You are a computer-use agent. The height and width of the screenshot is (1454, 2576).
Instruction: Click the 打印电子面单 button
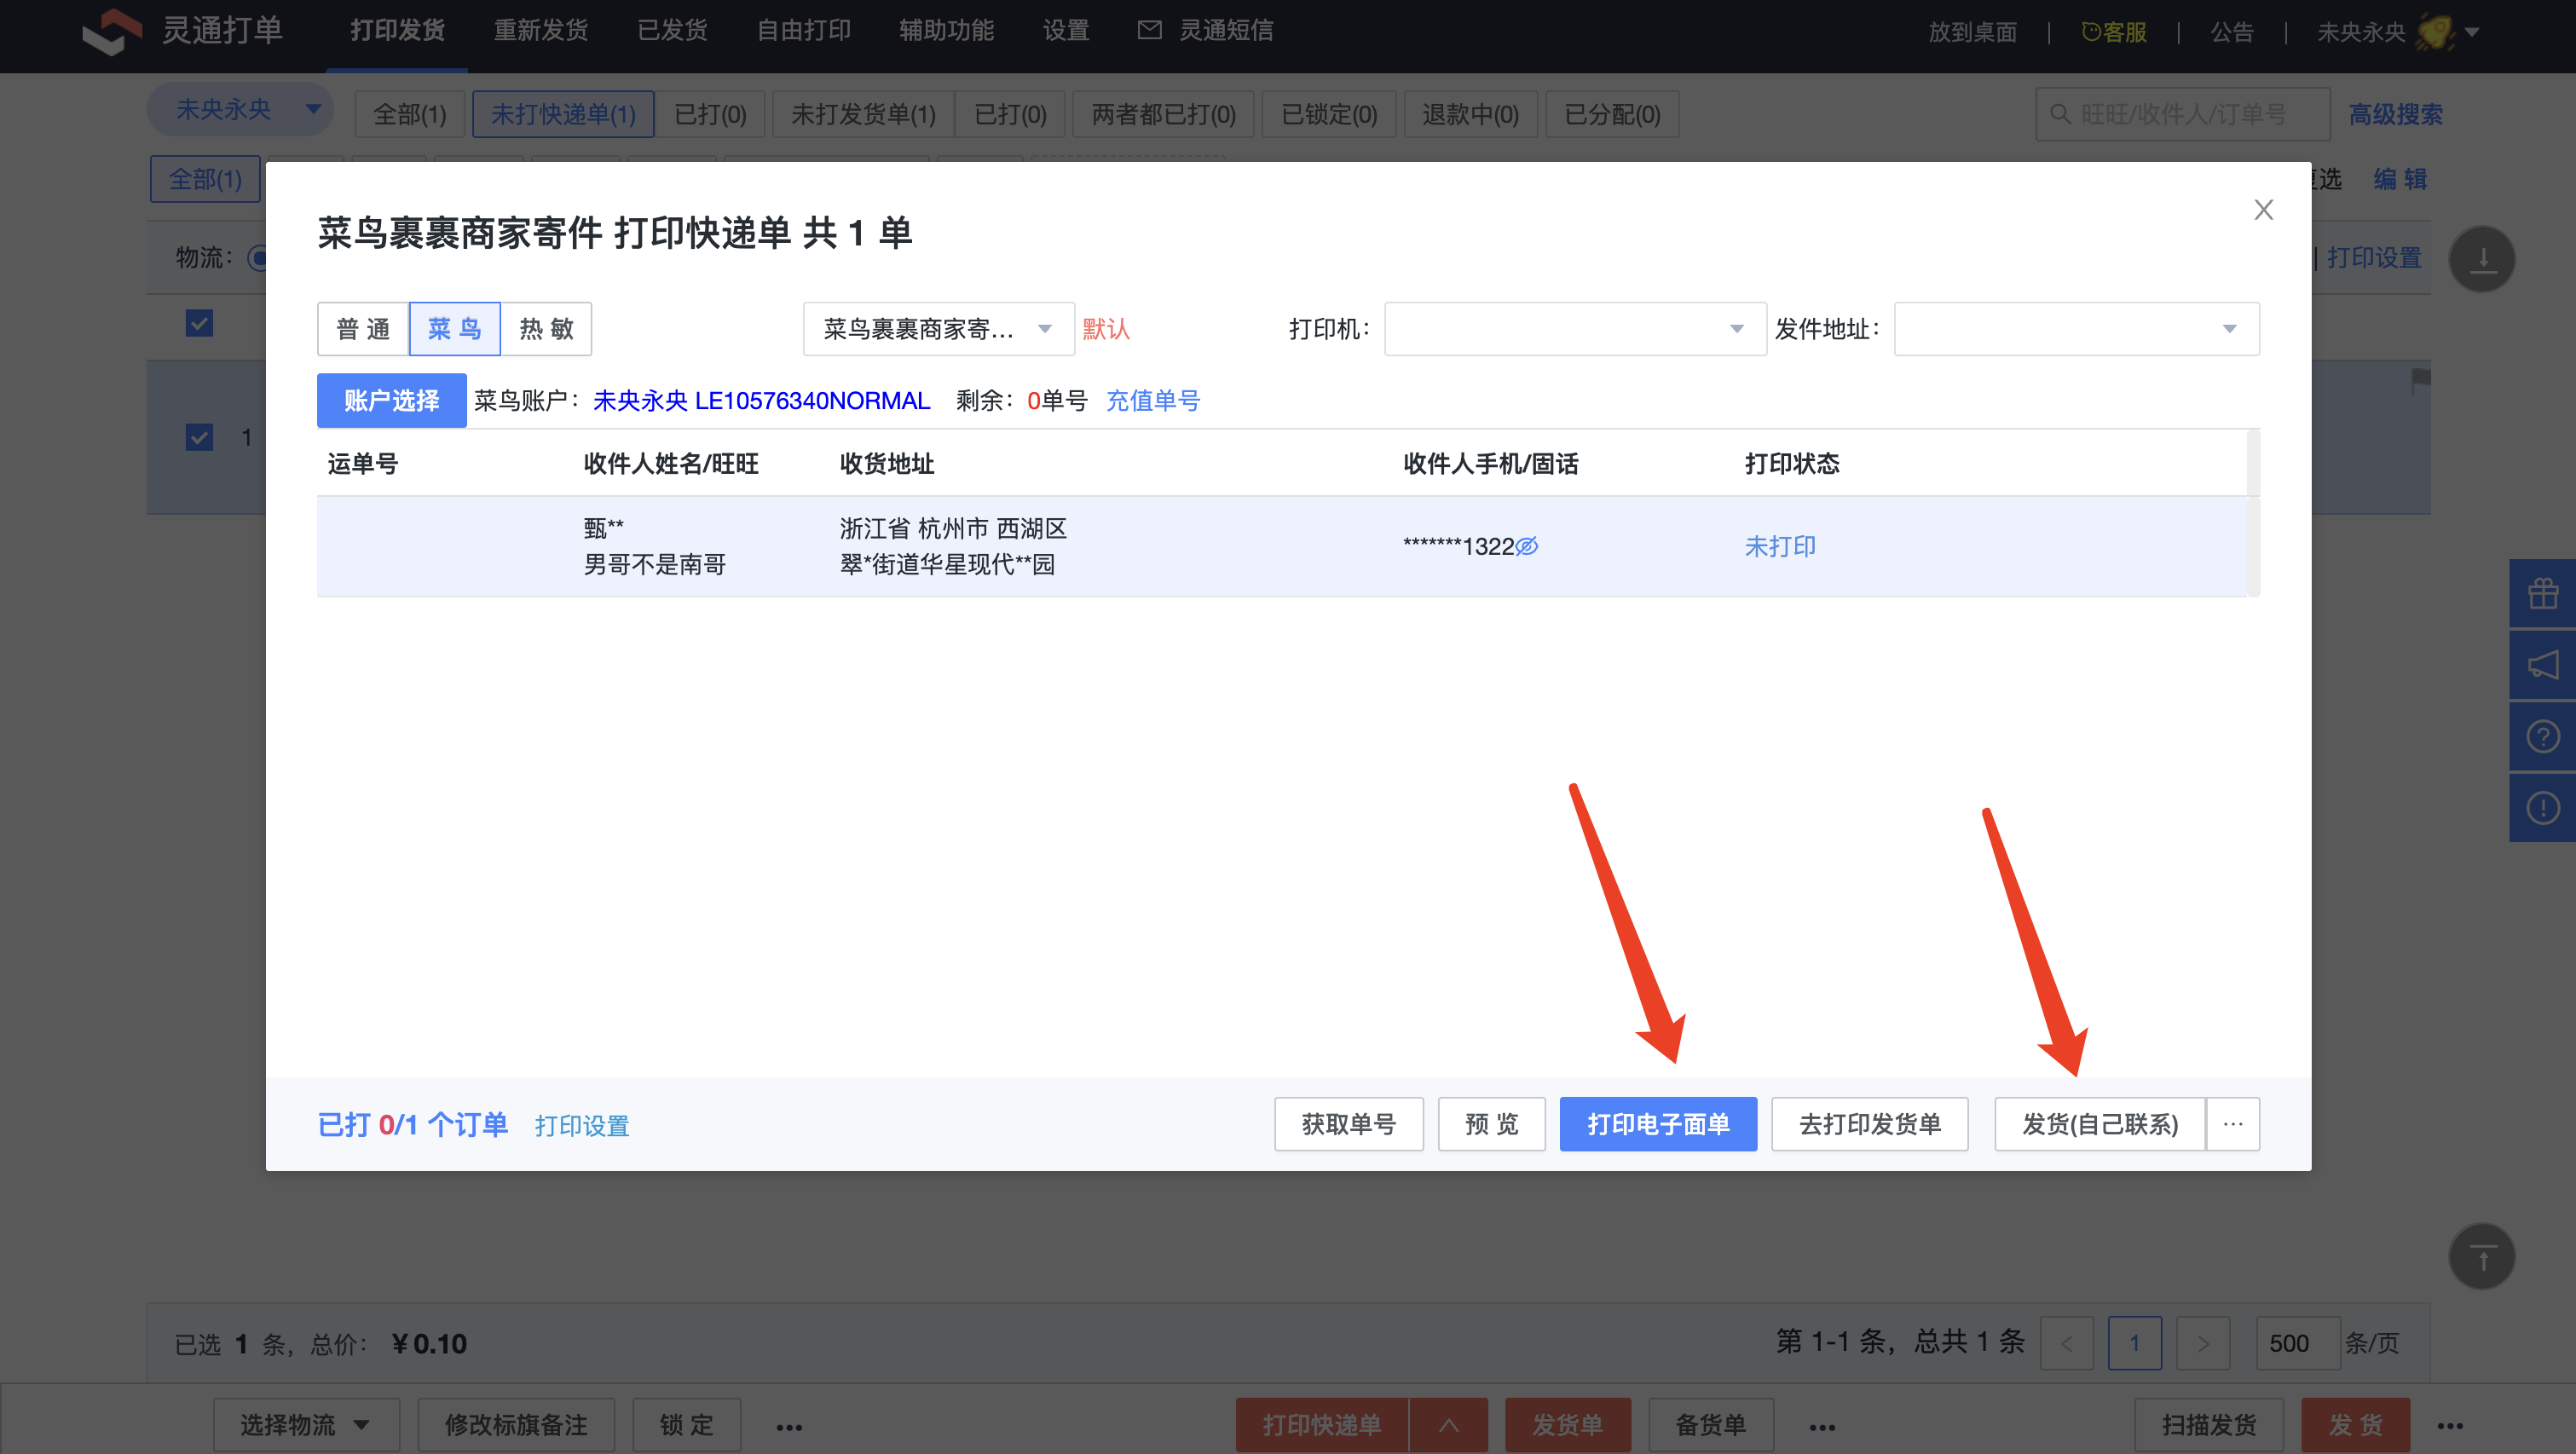click(1658, 1124)
